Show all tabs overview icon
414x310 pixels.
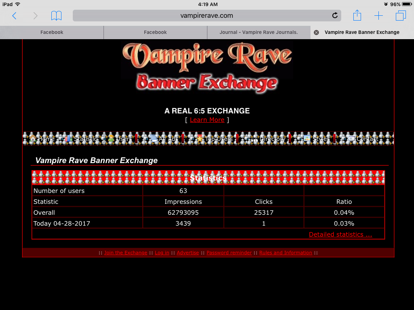coord(401,16)
